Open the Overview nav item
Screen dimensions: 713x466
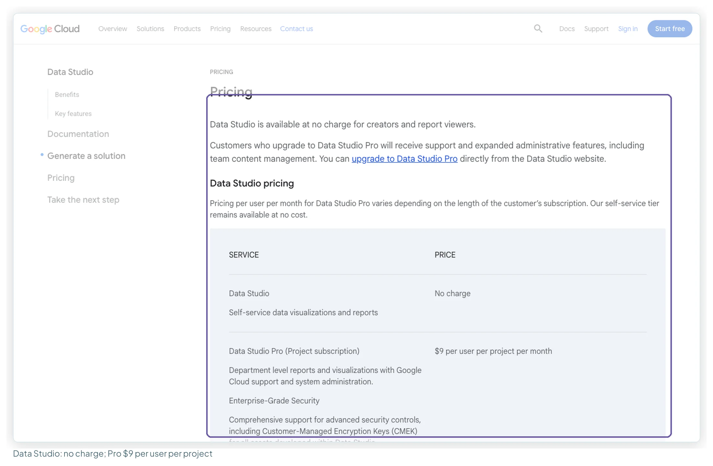(x=112, y=28)
